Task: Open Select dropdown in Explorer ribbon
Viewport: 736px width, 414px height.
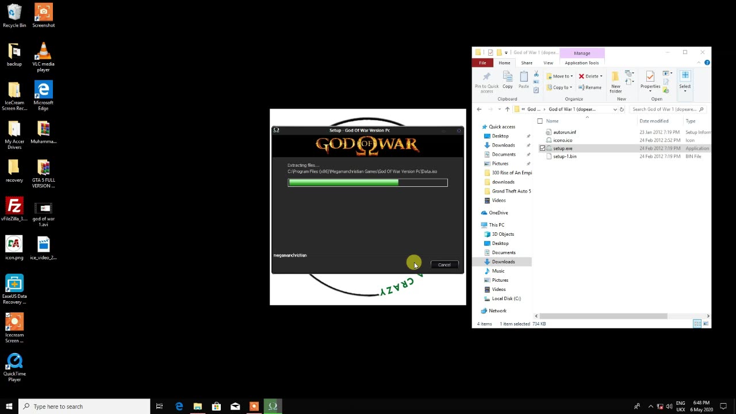Action: click(x=685, y=82)
